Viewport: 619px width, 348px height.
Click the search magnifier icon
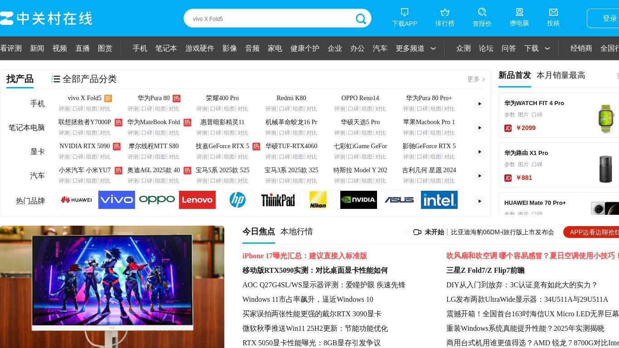click(361, 19)
